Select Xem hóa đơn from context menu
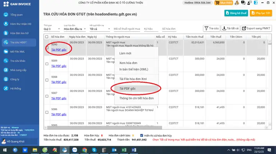This screenshot has width=276, height=154. 128,63
